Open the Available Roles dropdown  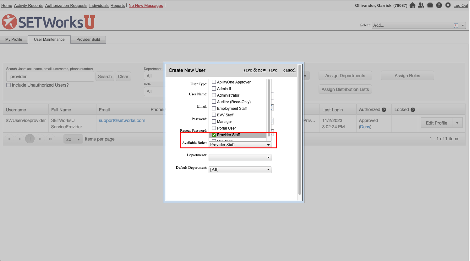[x=240, y=145]
